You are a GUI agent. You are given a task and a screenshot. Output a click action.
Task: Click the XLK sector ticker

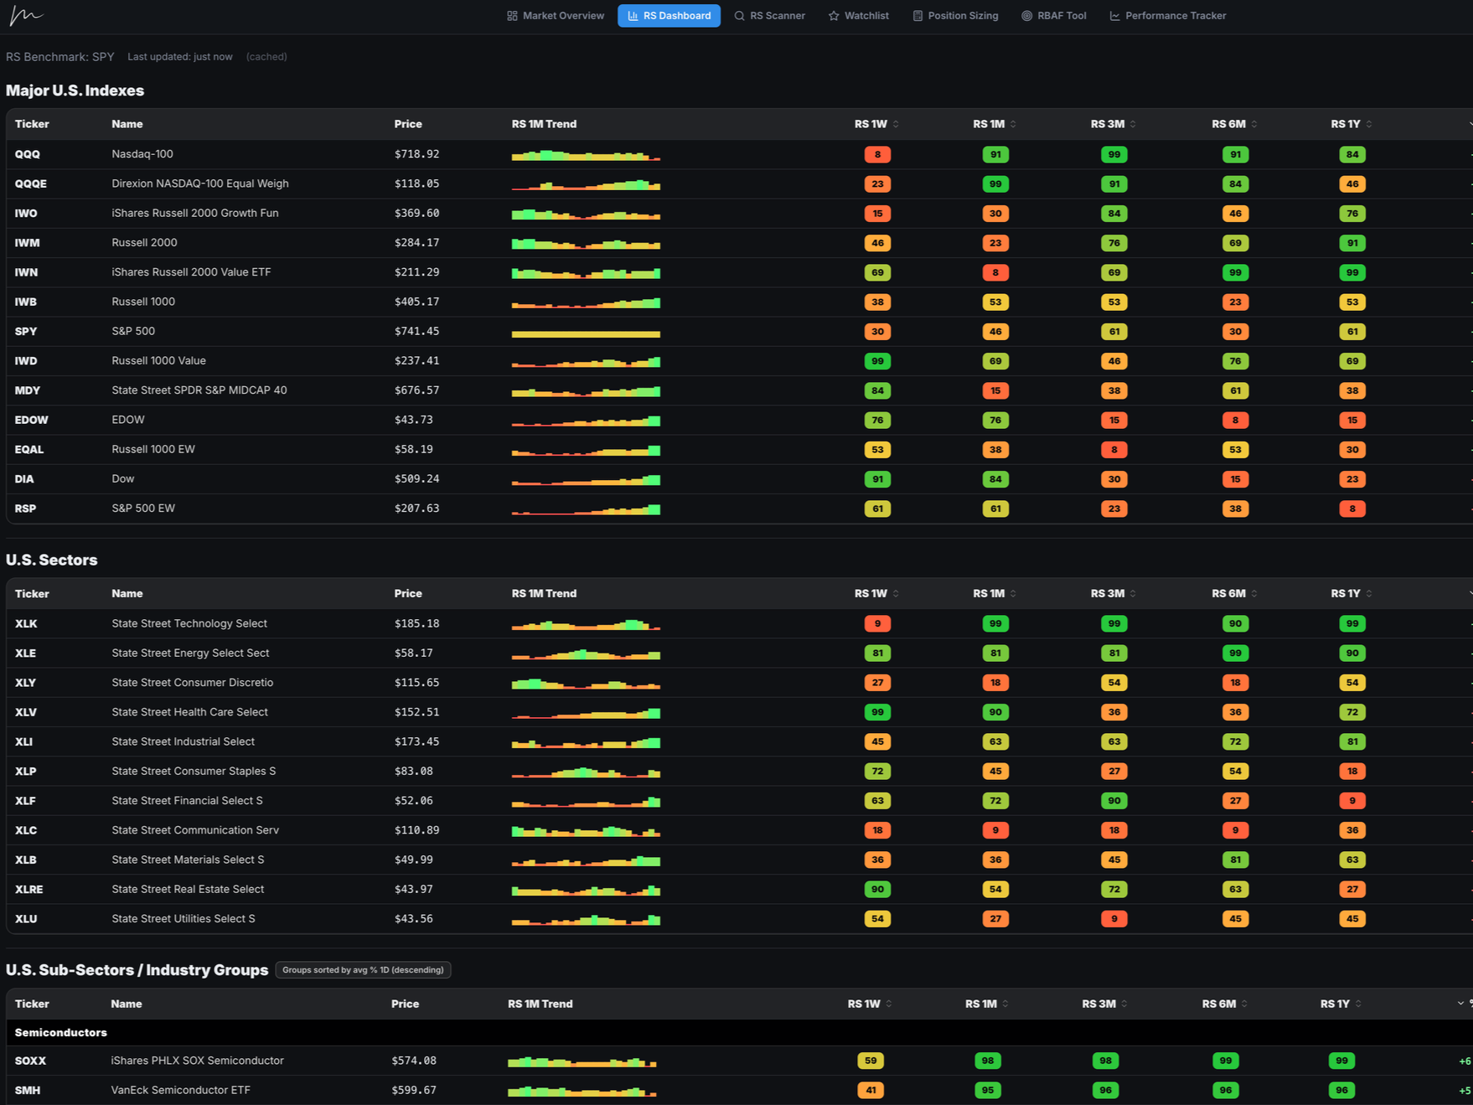tap(26, 623)
